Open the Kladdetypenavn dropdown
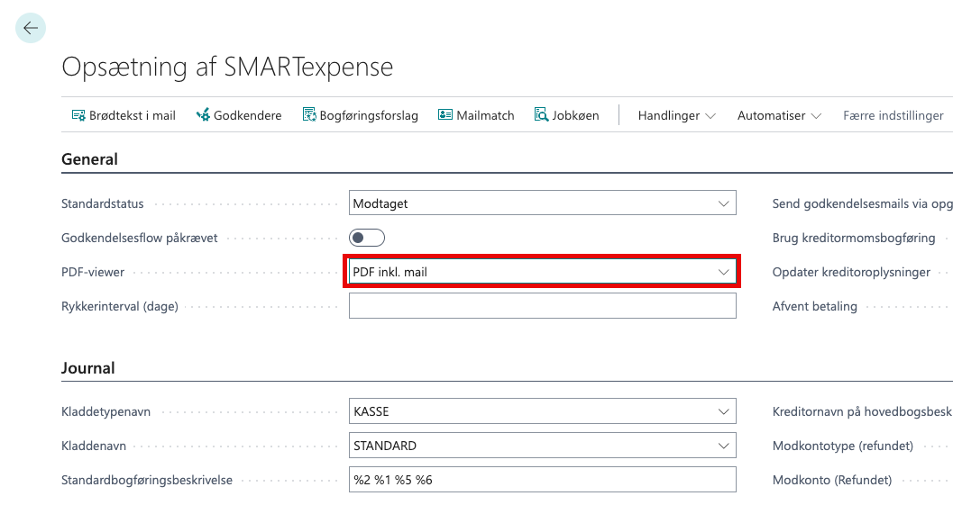Image resolution: width=953 pixels, height=505 pixels. pos(723,412)
